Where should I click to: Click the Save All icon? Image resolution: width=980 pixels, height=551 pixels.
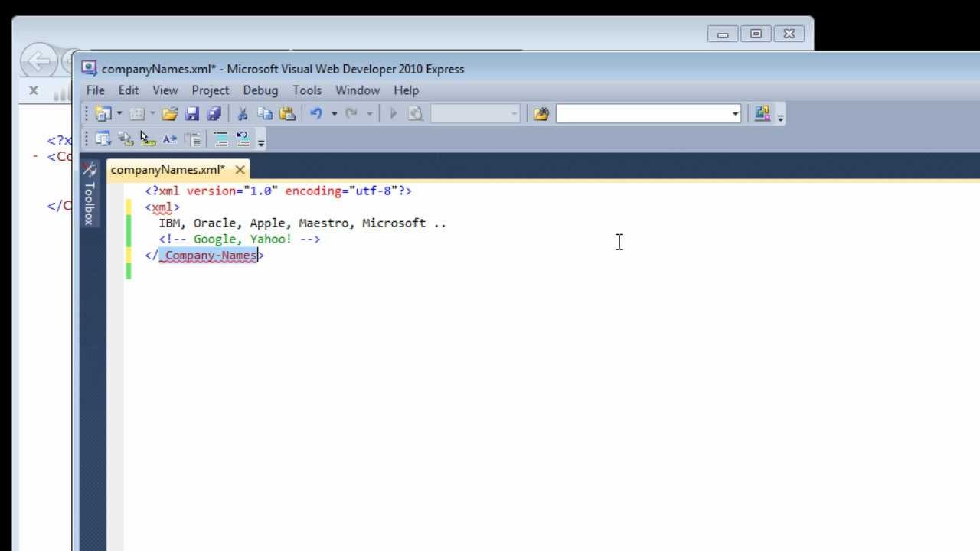(214, 114)
